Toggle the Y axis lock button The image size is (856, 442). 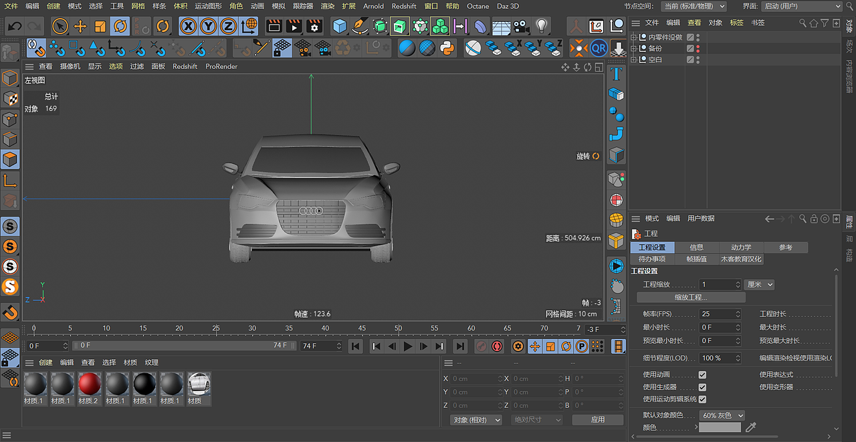coord(209,25)
